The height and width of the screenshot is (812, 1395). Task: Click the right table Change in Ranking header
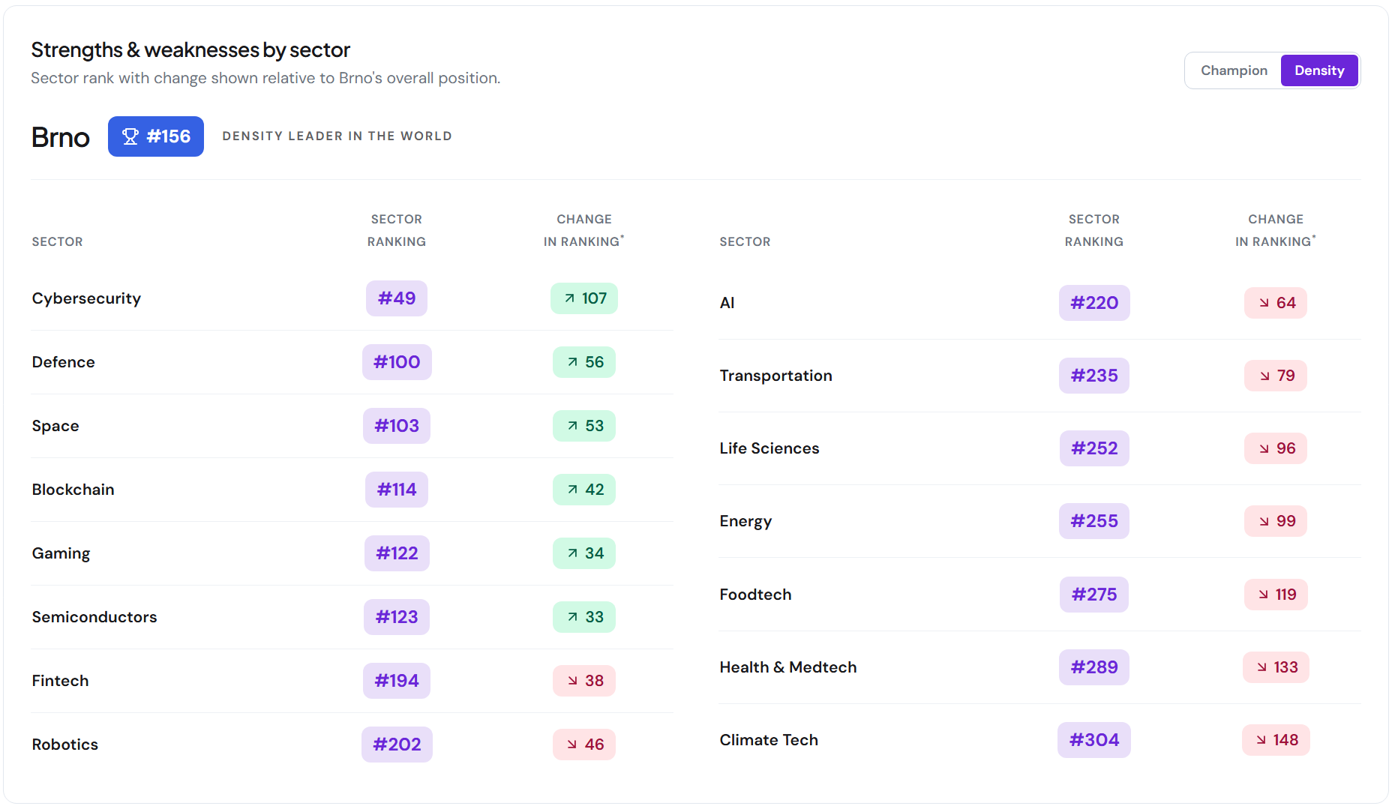(1276, 230)
